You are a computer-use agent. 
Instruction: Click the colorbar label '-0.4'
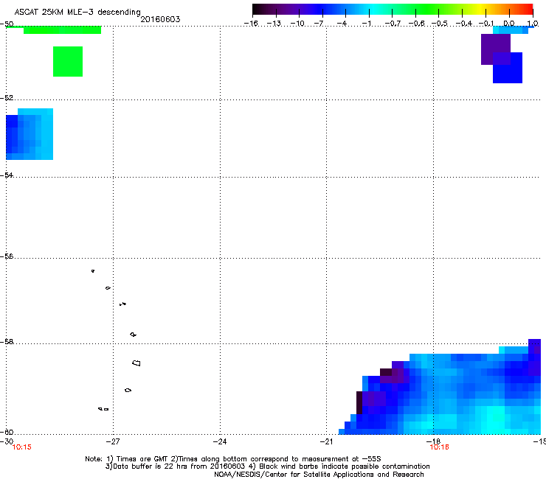463,24
